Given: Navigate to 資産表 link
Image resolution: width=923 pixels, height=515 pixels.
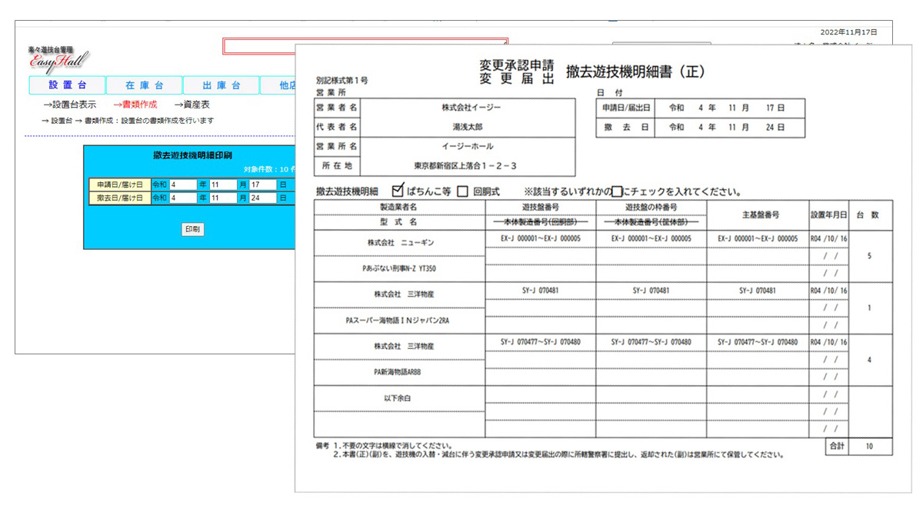Looking at the screenshot, I should click(x=192, y=105).
